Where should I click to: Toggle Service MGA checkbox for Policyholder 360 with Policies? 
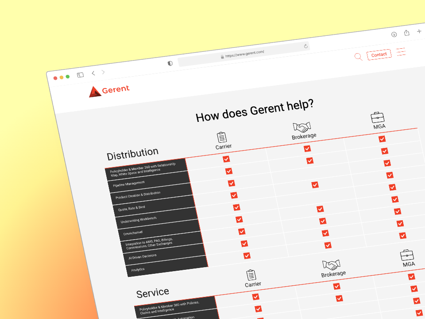click(411, 276)
